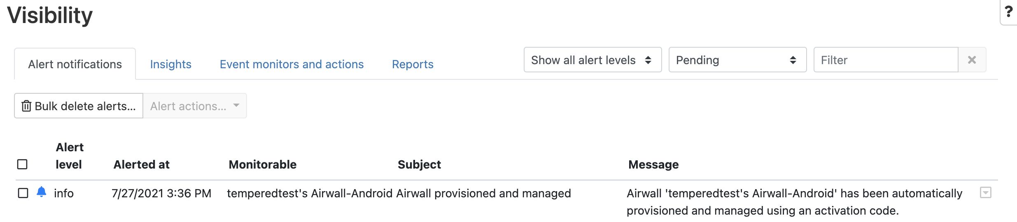Select all alerts with header checkbox
The width and height of the screenshot is (1017, 222).
point(22,164)
